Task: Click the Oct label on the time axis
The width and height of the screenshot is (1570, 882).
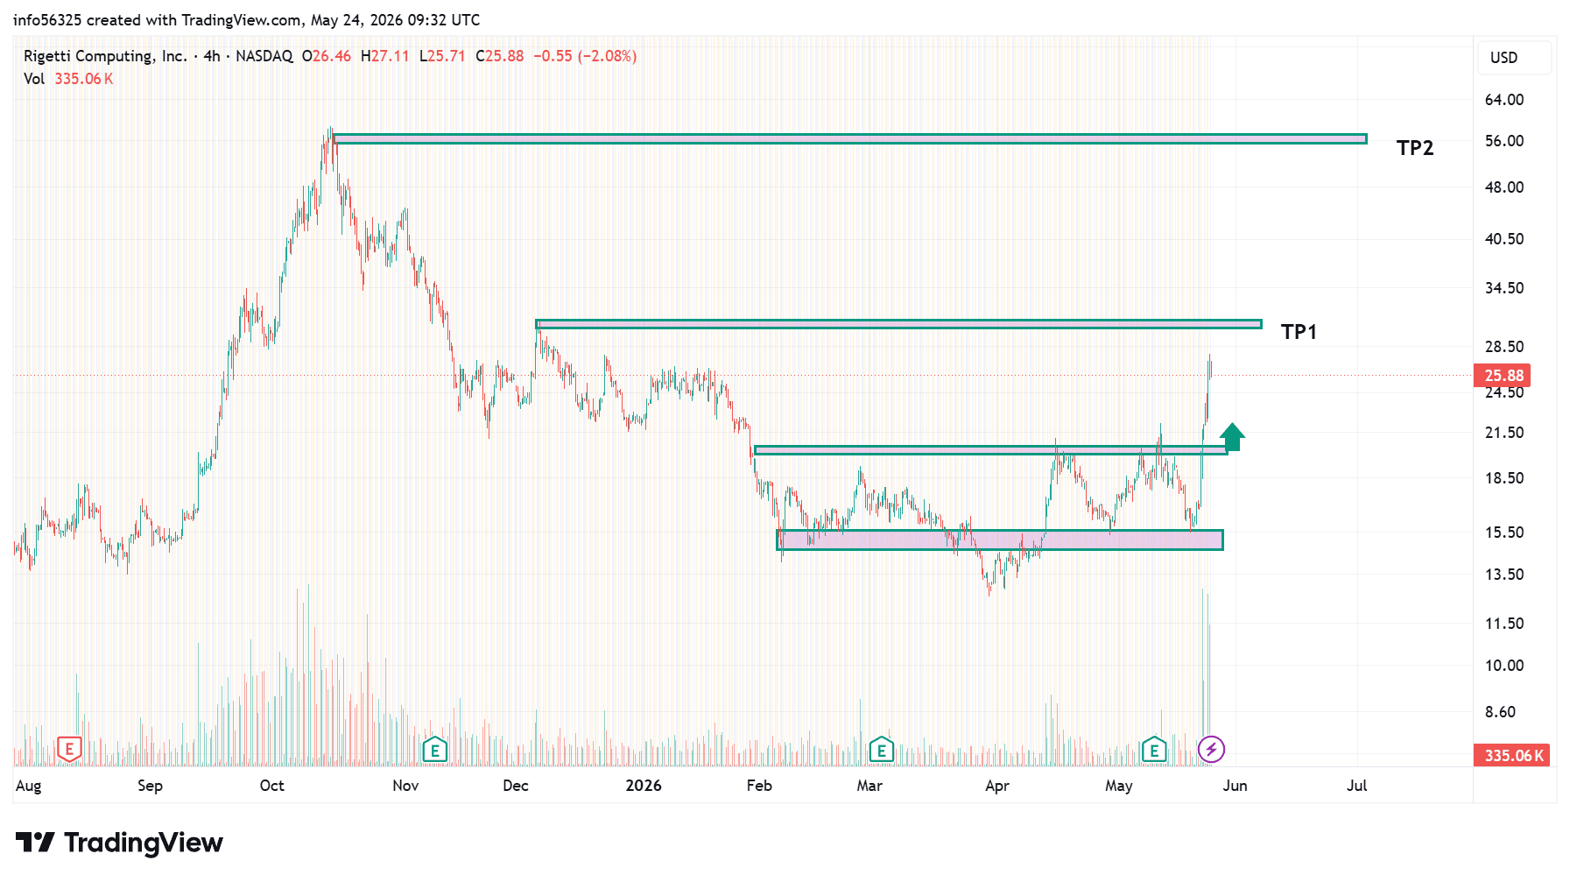Action: (271, 786)
